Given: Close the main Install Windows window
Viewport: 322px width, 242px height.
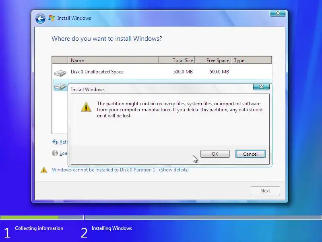Looking at the screenshot, I should click(x=278, y=13).
